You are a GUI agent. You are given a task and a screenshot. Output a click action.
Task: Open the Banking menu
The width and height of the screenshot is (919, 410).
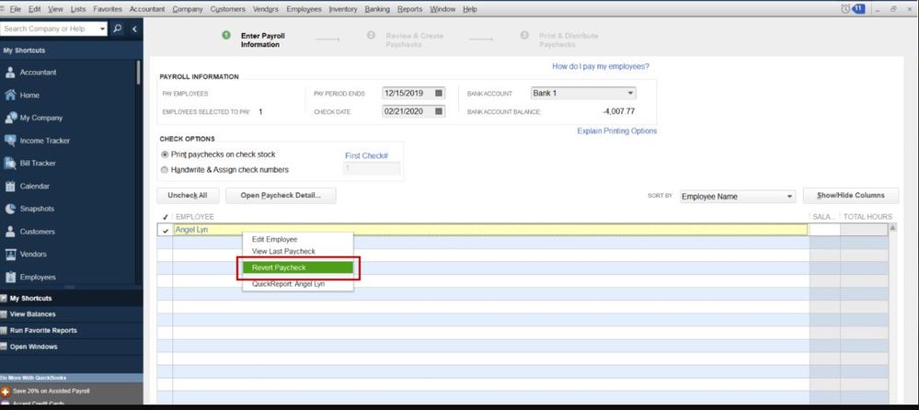point(377,9)
